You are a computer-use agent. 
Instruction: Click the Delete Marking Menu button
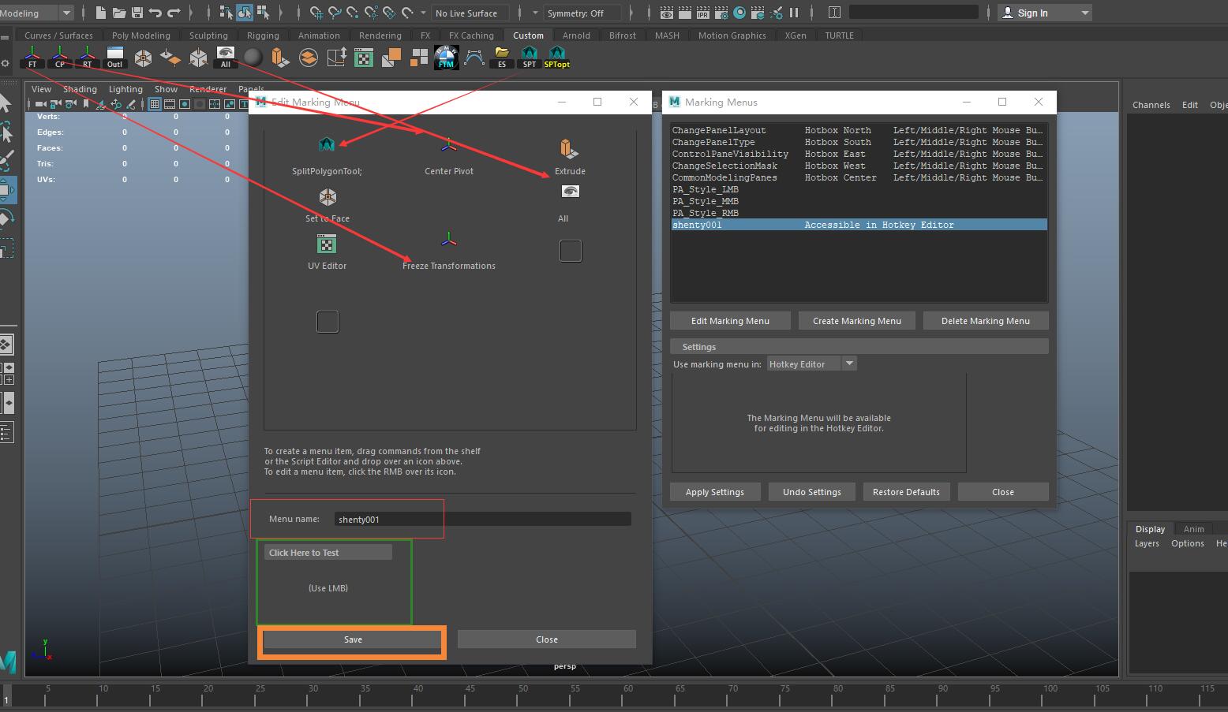(986, 321)
